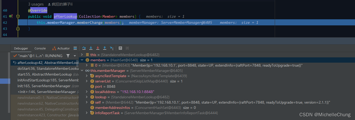Click the overriding method gutter icon on line 41
Image resolution: width=355 pixels, height=120 pixels.
(x=11, y=16)
